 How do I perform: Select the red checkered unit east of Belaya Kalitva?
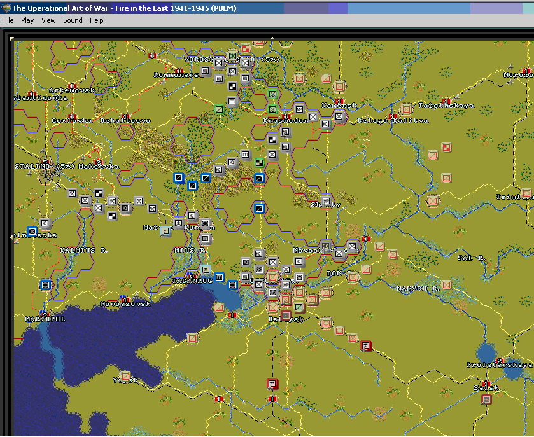click(x=447, y=148)
